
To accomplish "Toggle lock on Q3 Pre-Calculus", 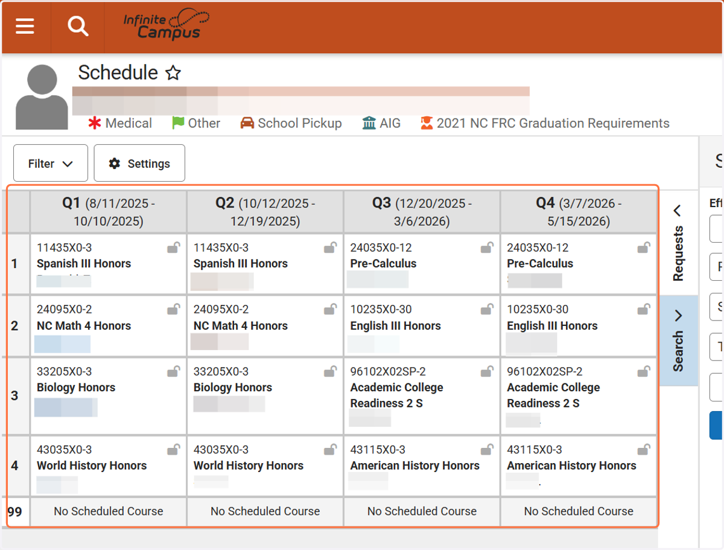I will pyautogui.click(x=487, y=248).
